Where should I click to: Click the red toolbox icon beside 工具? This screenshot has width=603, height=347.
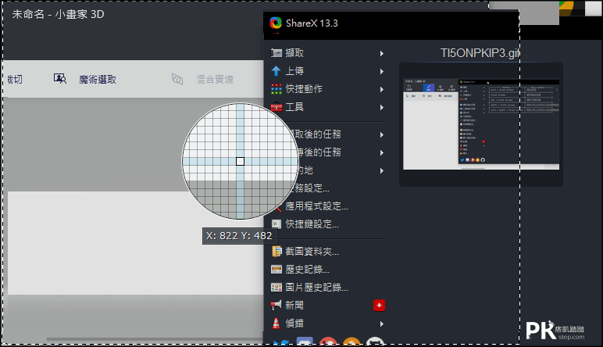pyautogui.click(x=277, y=107)
